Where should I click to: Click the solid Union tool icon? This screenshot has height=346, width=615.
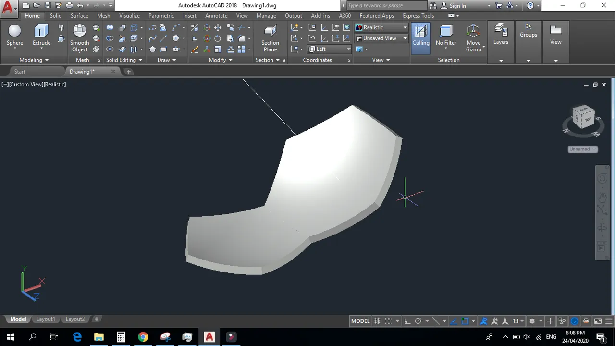pos(110,28)
